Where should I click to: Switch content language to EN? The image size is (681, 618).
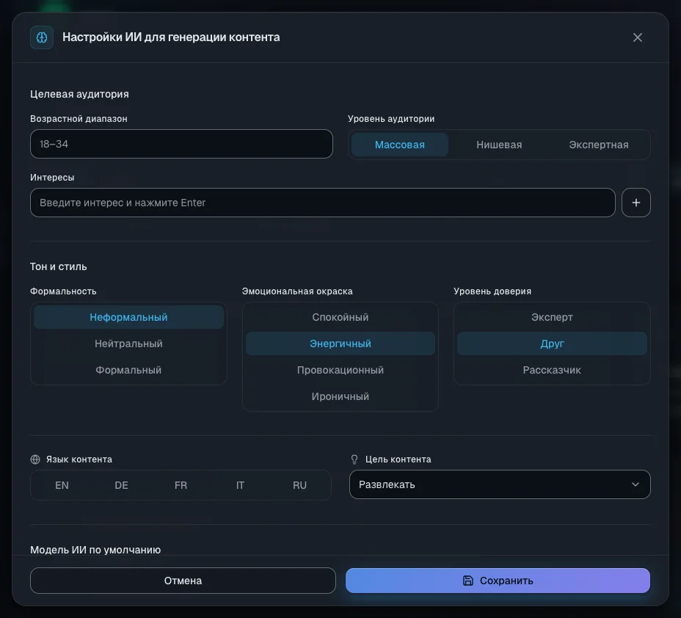(x=62, y=485)
